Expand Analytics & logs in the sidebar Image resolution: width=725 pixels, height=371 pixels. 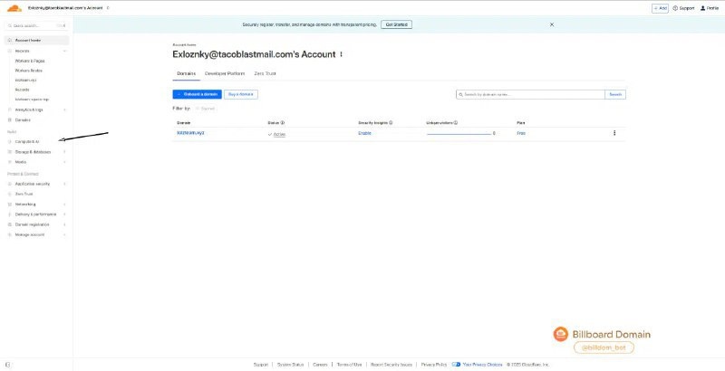(x=36, y=109)
